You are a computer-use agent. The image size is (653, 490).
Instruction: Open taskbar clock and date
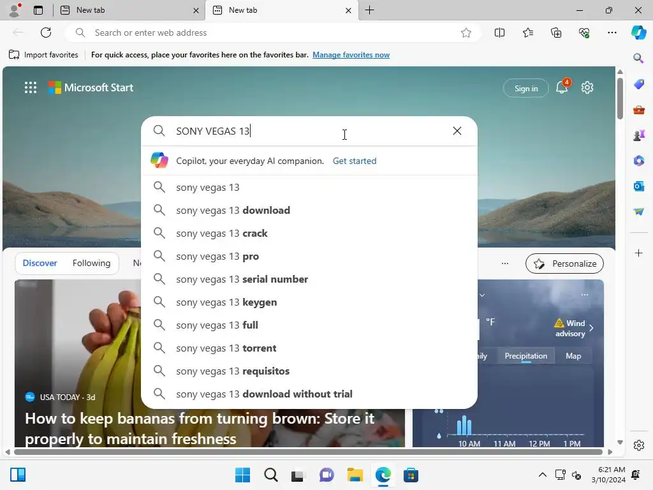click(x=608, y=475)
